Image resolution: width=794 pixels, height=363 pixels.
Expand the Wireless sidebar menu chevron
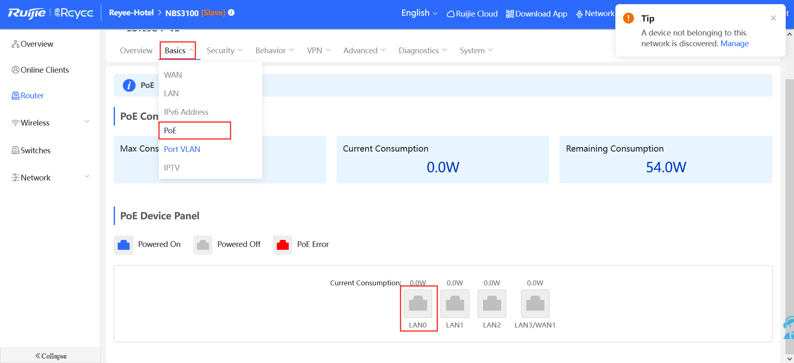[87, 121]
